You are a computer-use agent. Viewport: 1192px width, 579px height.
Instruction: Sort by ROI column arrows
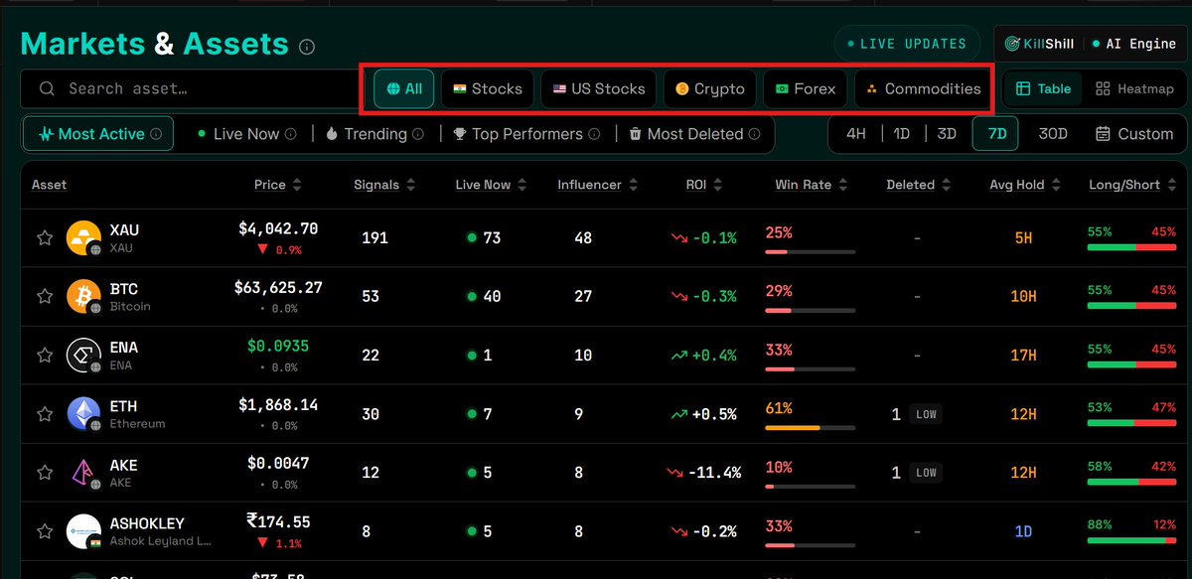point(717,185)
